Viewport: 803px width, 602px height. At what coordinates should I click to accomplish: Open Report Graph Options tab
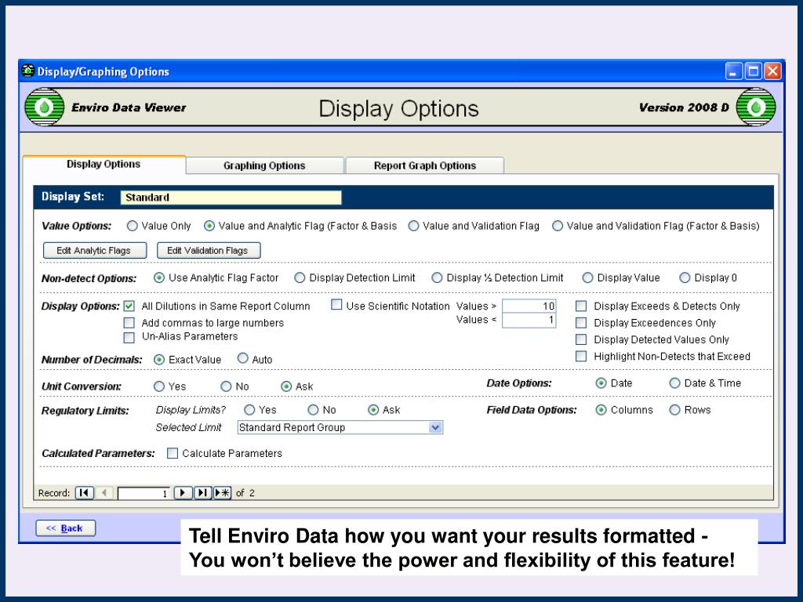425,165
